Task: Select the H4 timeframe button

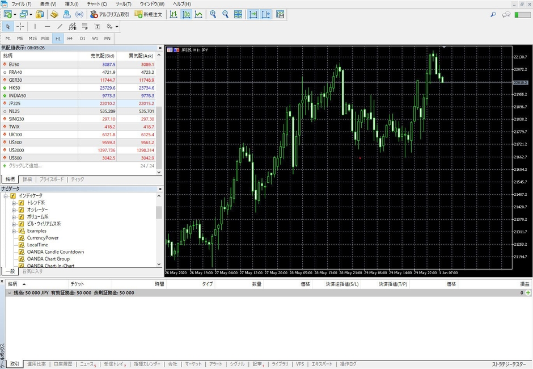Action: [70, 39]
